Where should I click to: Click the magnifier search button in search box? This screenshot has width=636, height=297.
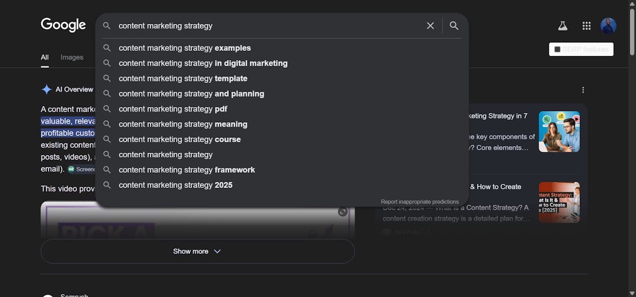[454, 25]
